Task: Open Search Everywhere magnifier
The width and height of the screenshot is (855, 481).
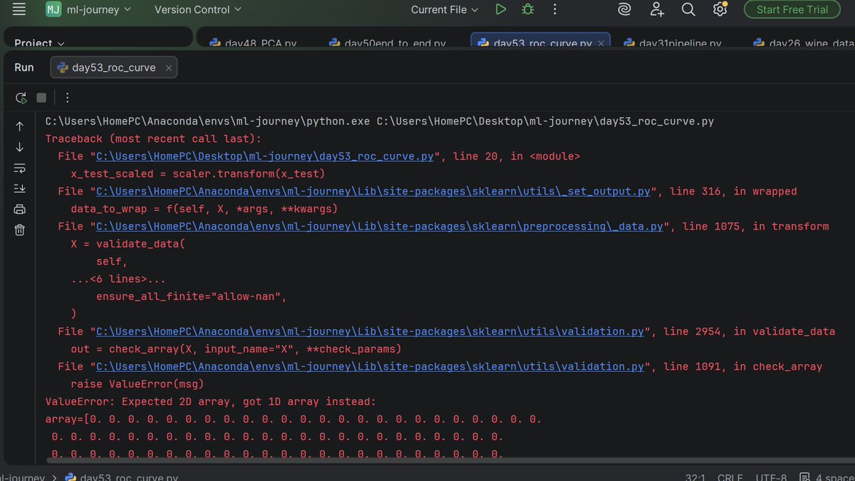Action: tap(688, 9)
